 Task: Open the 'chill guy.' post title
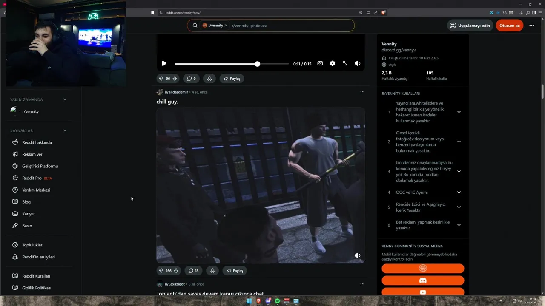click(167, 102)
